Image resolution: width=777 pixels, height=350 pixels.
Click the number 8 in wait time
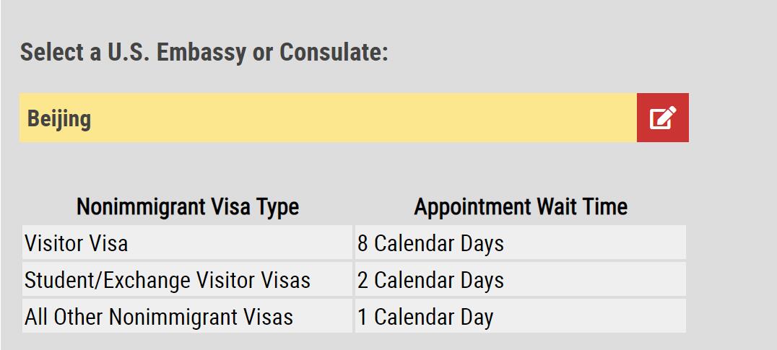pyautogui.click(x=363, y=244)
